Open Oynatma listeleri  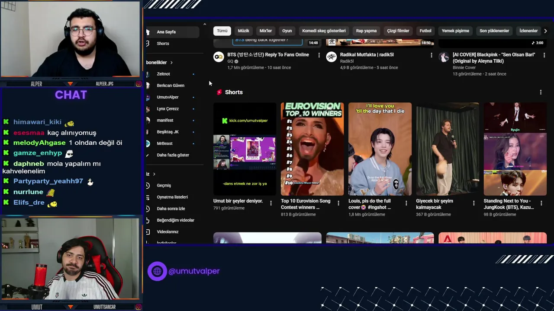tap(173, 197)
